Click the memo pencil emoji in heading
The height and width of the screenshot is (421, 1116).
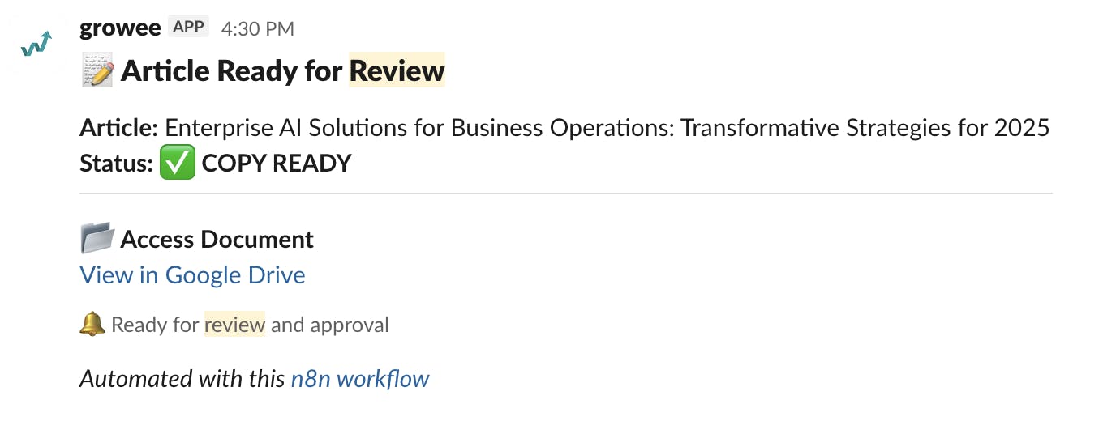[97, 71]
